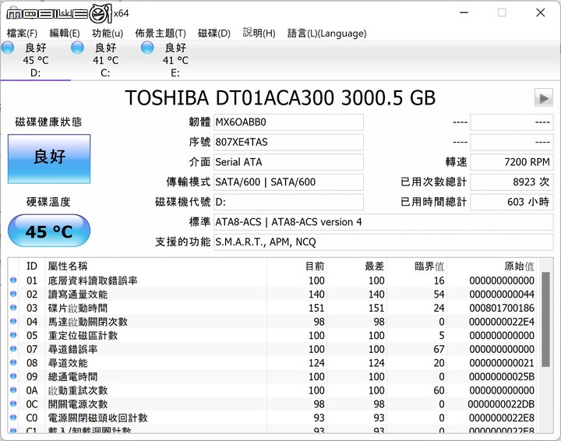Click the status dot for attribute 07
The height and width of the screenshot is (441, 561).
click(13, 349)
